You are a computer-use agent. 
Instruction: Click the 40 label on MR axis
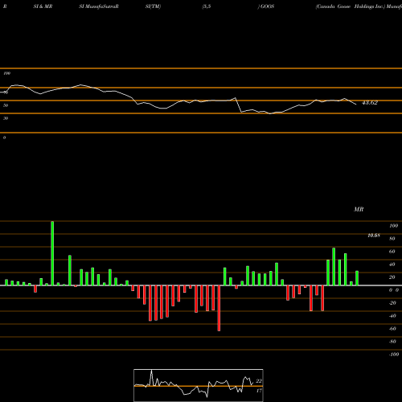pos(392,265)
